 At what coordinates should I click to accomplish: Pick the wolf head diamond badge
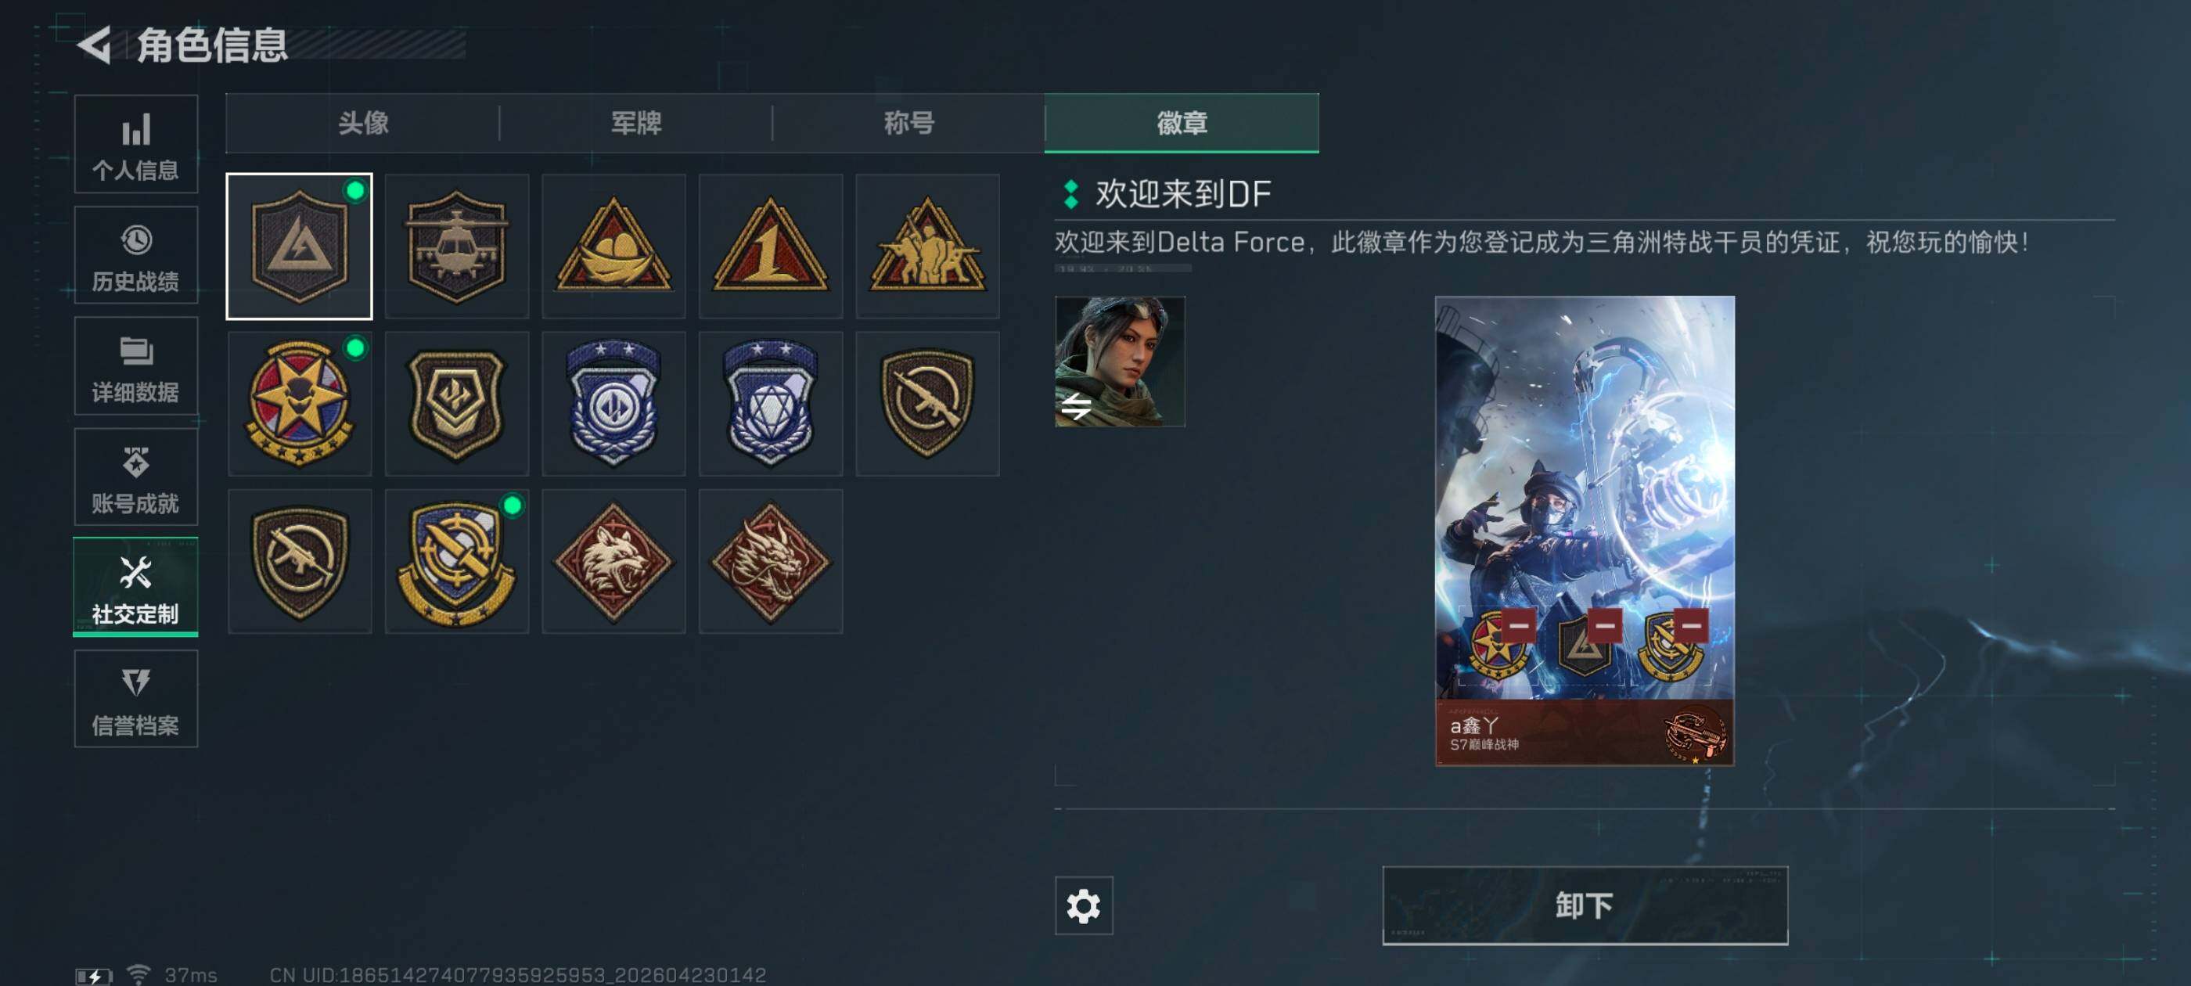613,562
